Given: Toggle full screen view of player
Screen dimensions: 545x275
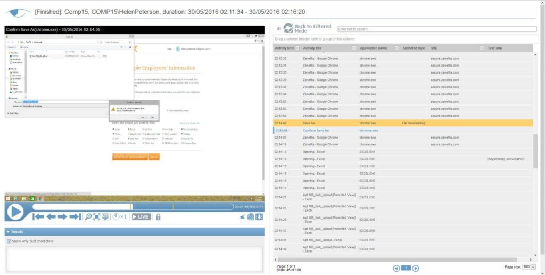Looking at the screenshot, I should [97, 216].
